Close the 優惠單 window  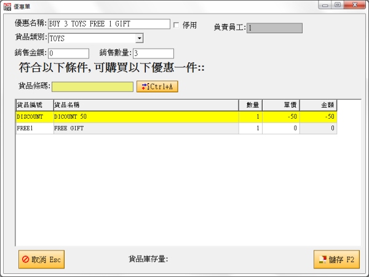point(355,5)
